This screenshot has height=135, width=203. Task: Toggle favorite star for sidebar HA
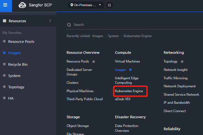(4, 98)
